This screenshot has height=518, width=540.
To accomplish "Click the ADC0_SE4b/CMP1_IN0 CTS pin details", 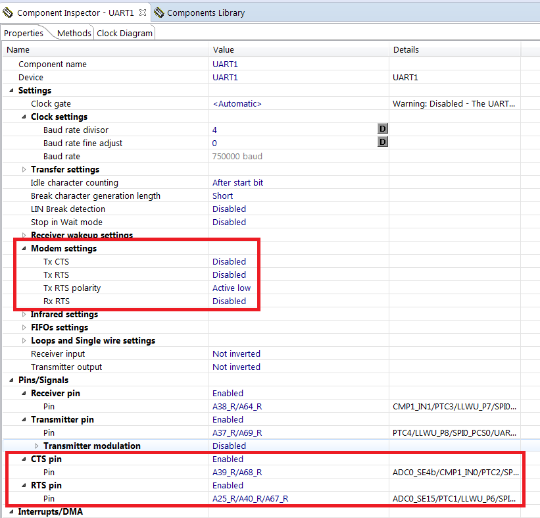I will pyautogui.click(x=455, y=472).
